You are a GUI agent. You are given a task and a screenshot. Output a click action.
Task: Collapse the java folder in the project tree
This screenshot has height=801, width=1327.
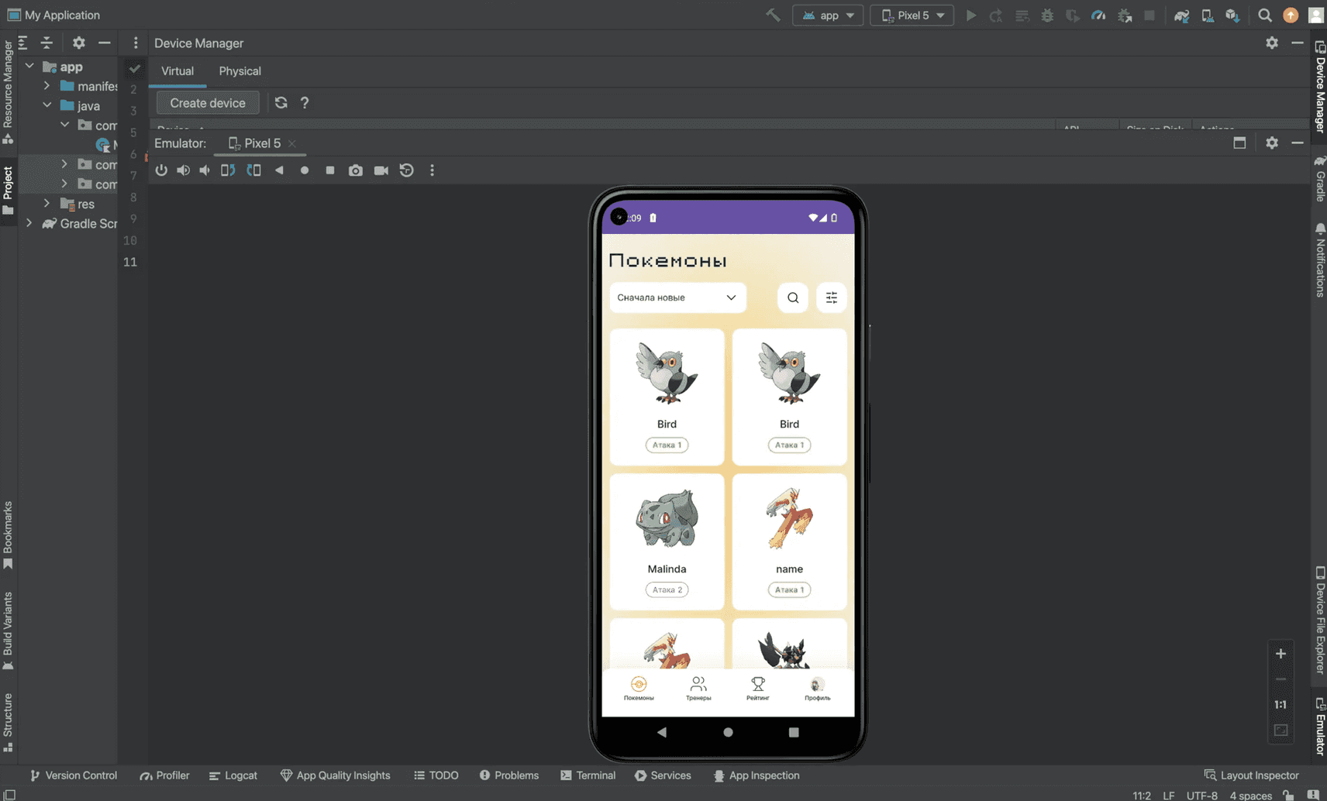pyautogui.click(x=47, y=105)
